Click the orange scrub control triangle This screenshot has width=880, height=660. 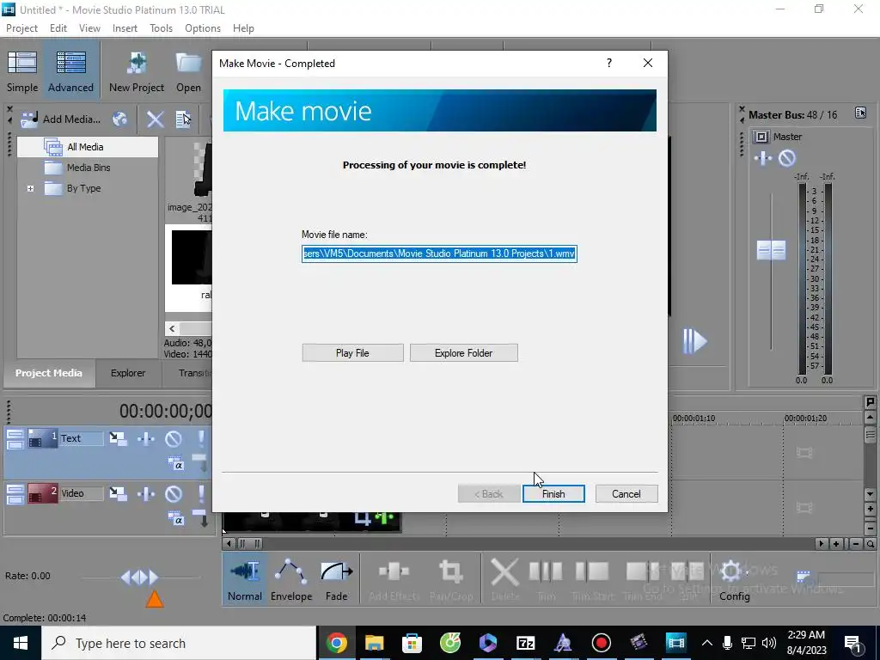pos(155,599)
